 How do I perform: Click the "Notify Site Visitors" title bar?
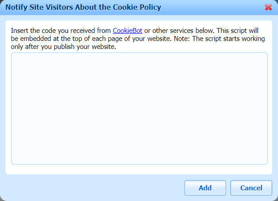(x=83, y=8)
